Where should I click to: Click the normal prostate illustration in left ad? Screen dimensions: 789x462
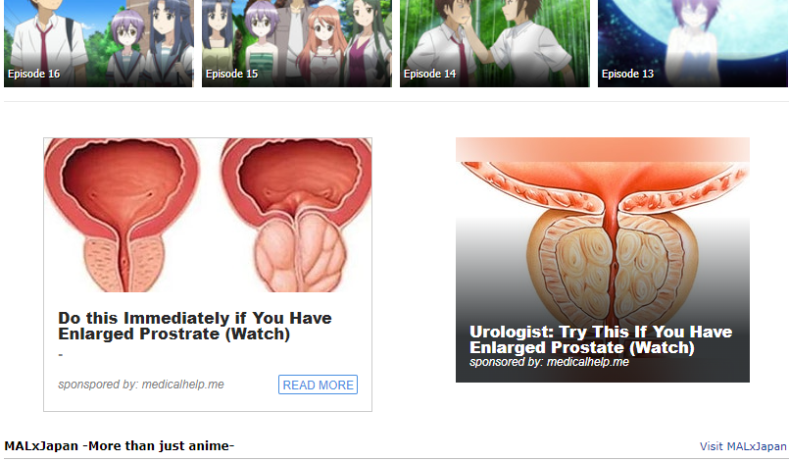pos(123,215)
